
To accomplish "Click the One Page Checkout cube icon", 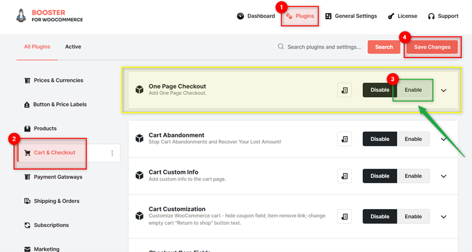I will [139, 90].
